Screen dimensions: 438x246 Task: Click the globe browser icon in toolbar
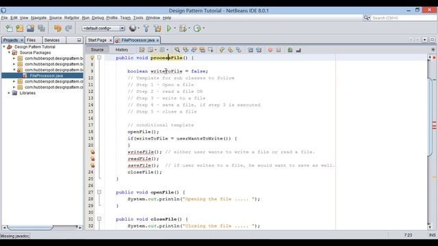pos(133,28)
